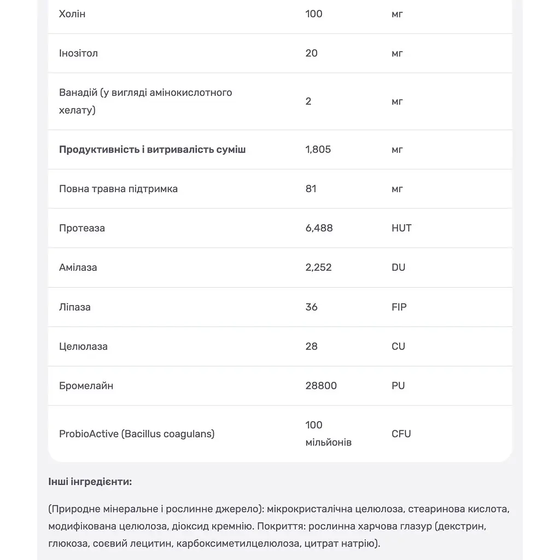This screenshot has height=560, width=560.
Task: Select the Ванадій amino acid chelate label
Action: click(145, 101)
